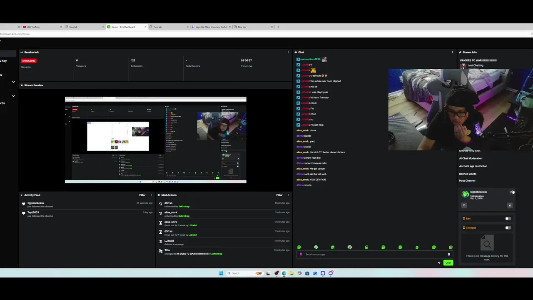This screenshot has height=300, width=533.
Task: Expand lower left sidebar chevron
Action: [13, 96]
